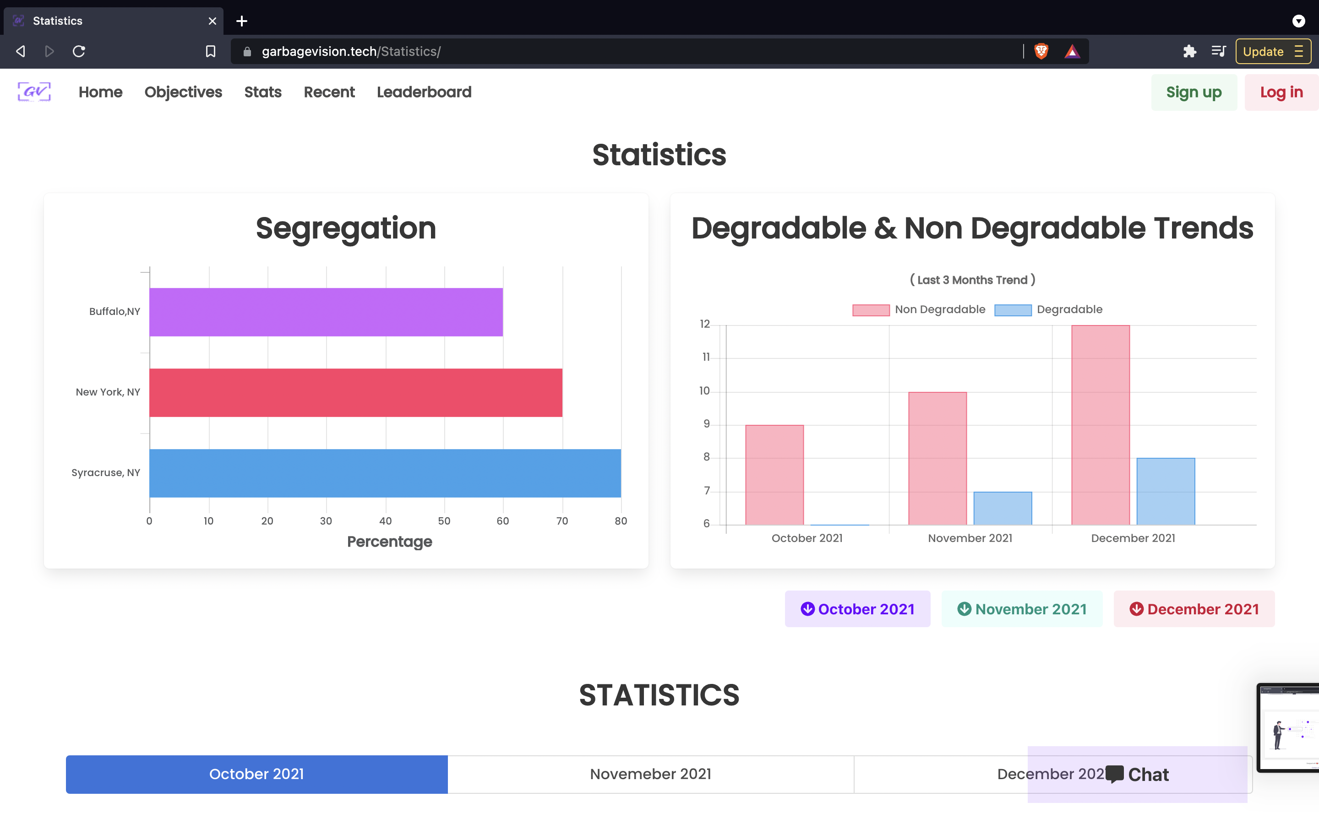Open Brave Shields lion icon
The height and width of the screenshot is (824, 1319).
pos(1041,51)
